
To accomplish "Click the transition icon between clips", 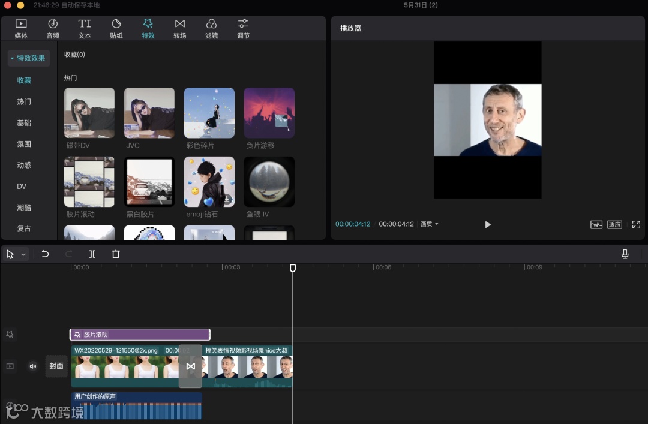I will (190, 366).
